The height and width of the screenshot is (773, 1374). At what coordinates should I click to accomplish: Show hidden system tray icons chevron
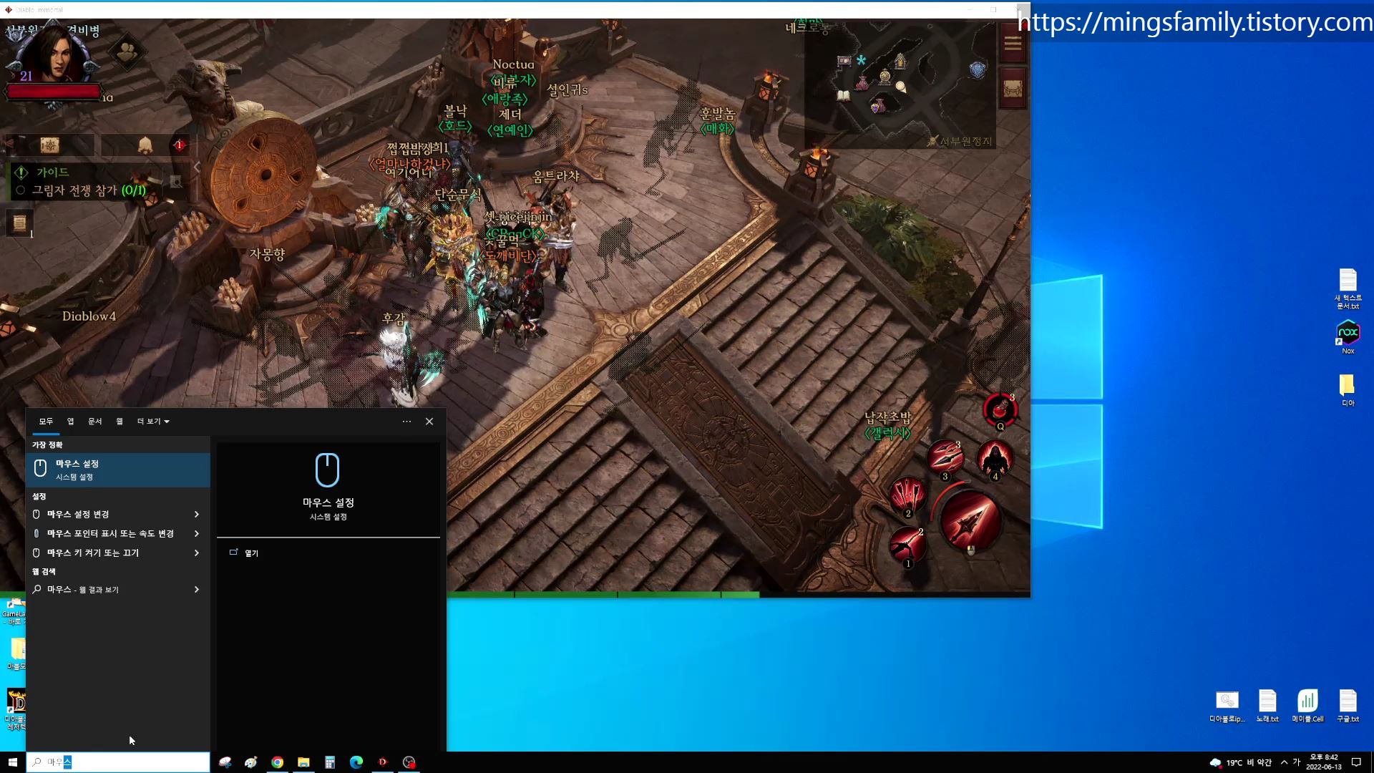pos(1284,762)
